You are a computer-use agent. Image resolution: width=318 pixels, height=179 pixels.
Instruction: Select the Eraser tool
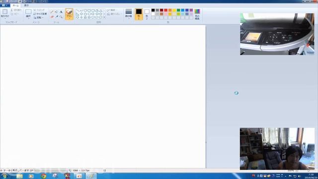coord(52,17)
